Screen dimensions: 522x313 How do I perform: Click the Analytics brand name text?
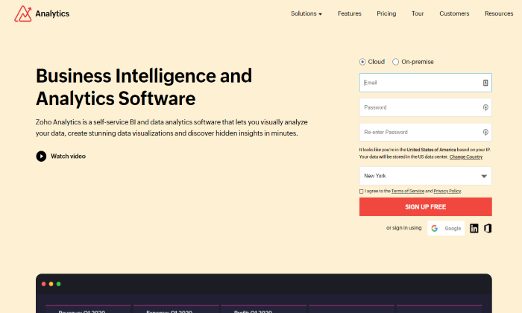pos(52,13)
